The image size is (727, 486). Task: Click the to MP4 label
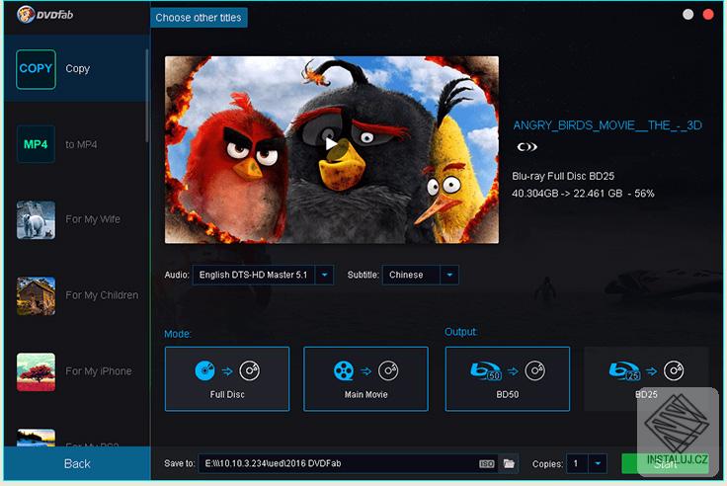(81, 144)
